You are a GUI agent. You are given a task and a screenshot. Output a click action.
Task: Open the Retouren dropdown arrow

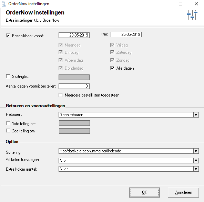tap(196, 115)
